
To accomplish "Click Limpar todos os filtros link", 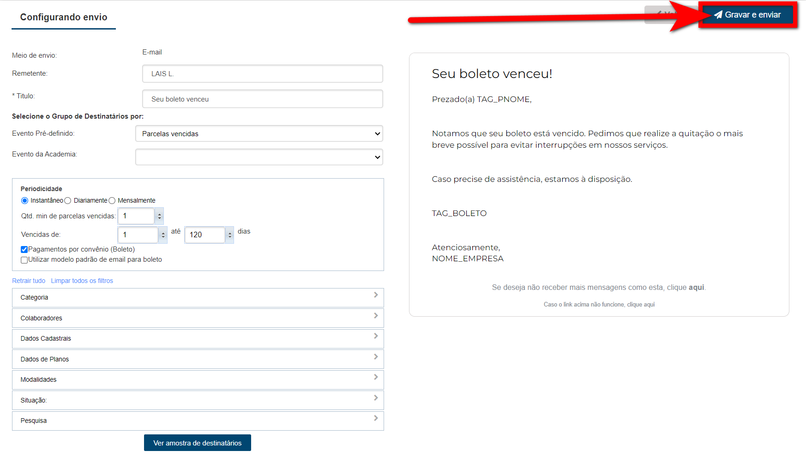I will [82, 281].
